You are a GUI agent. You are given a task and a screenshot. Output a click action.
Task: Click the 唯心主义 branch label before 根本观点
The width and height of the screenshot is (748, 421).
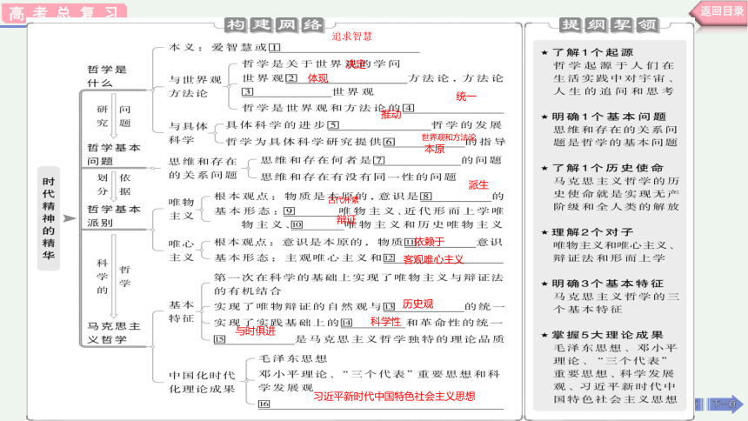click(x=181, y=251)
